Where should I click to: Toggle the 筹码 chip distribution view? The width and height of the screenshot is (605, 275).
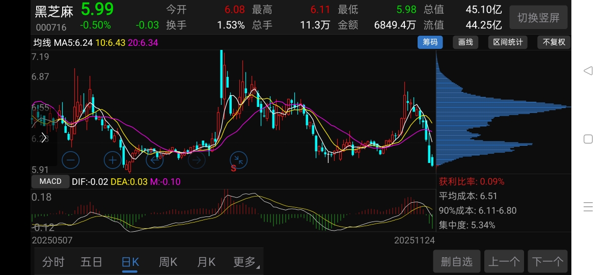(x=430, y=42)
